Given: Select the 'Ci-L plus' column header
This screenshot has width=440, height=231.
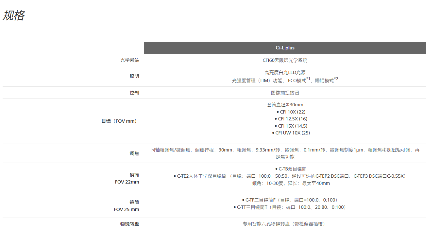Looking at the screenshot, I should (285, 48).
